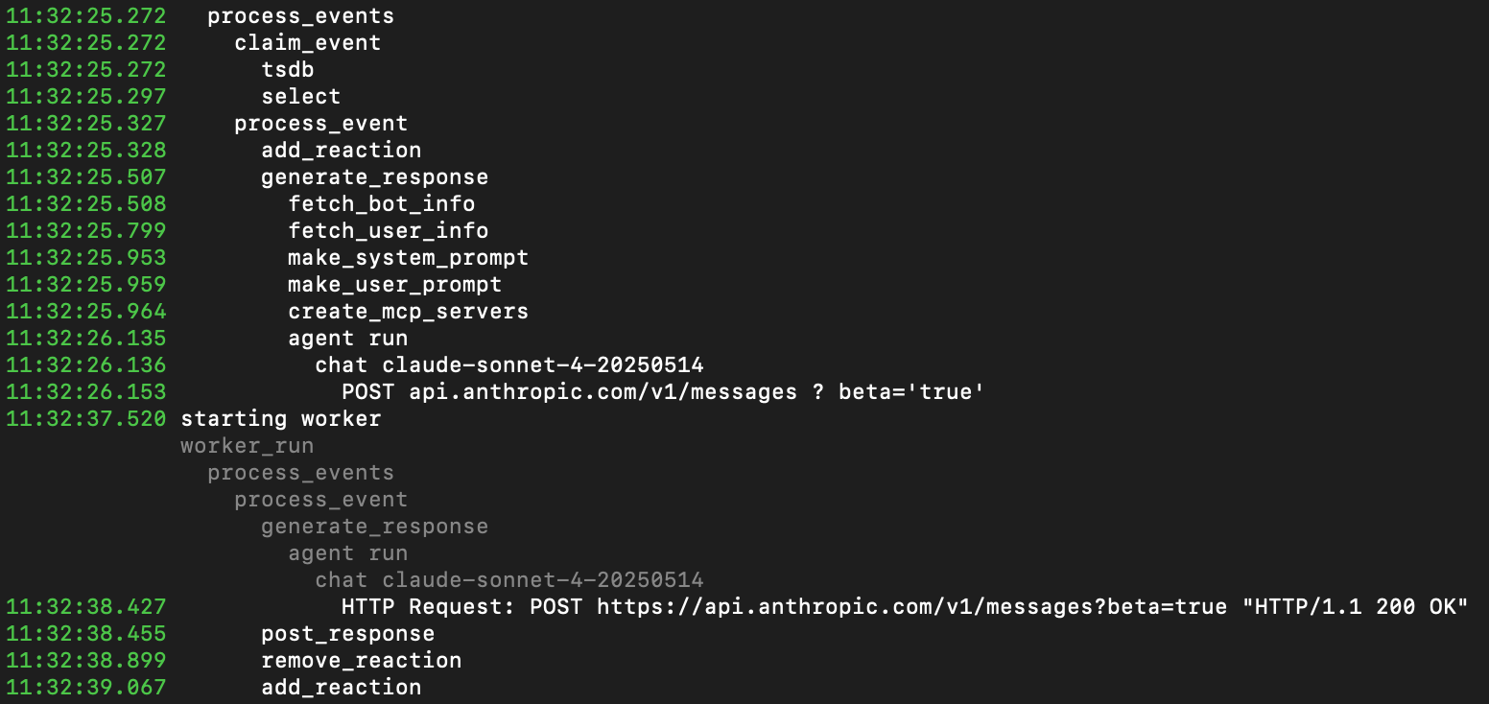Screen dimensions: 1489x704
Task: Select the create_mcp_servers span
Action: pos(408,312)
